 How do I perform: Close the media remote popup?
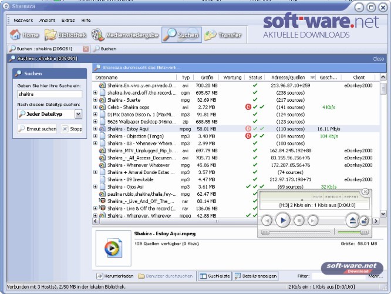tap(365, 192)
